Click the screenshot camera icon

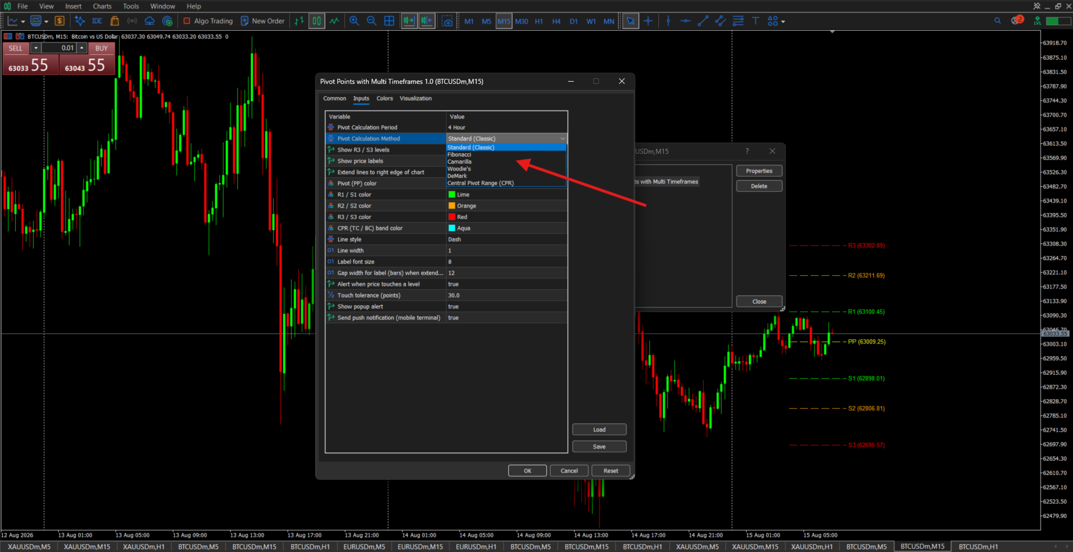(447, 21)
